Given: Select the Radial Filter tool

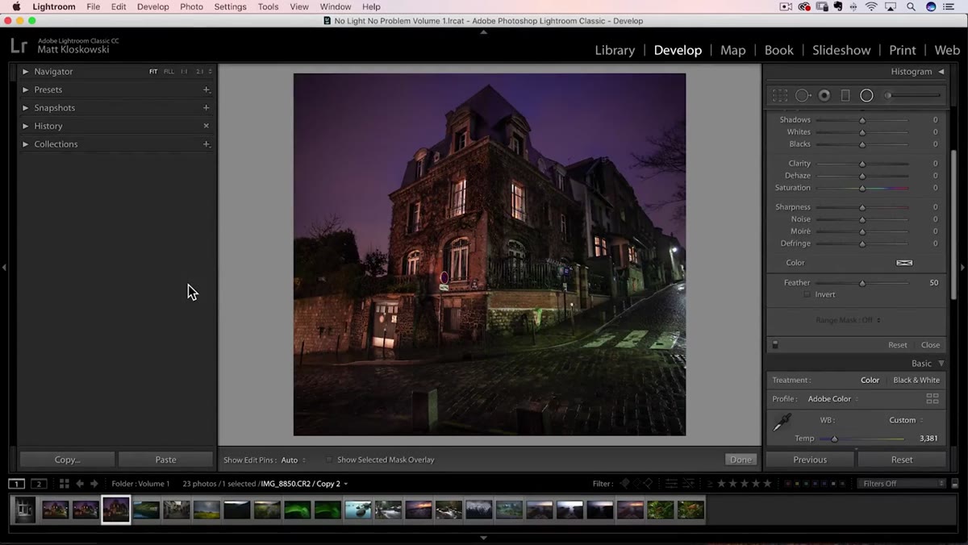Looking at the screenshot, I should click(x=866, y=95).
